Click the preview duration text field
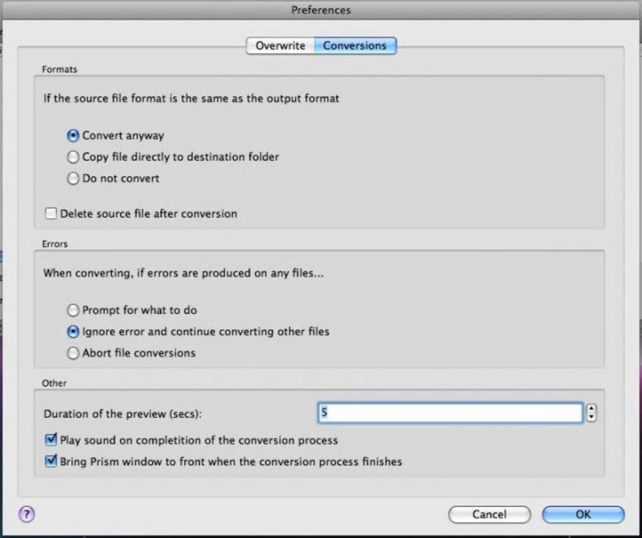 tap(450, 413)
